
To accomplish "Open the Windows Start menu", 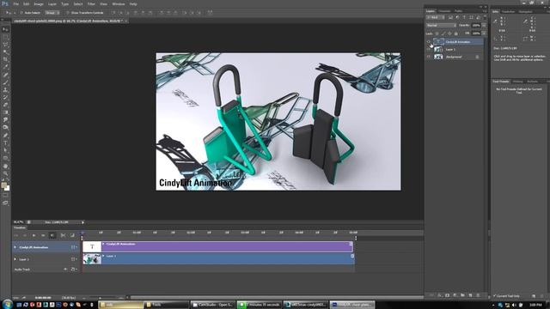I will [x=7, y=304].
